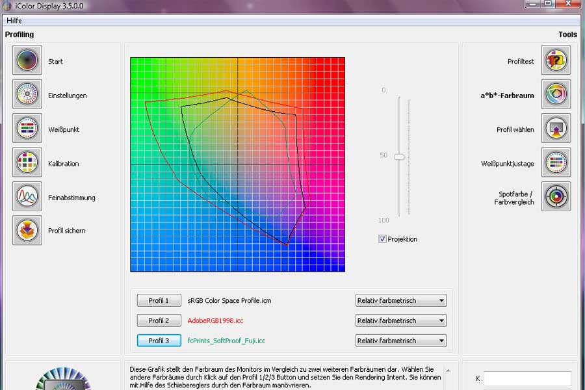585x390 pixels.
Task: Open rendering intent dropdown for sRGB profile
Action: [401, 300]
